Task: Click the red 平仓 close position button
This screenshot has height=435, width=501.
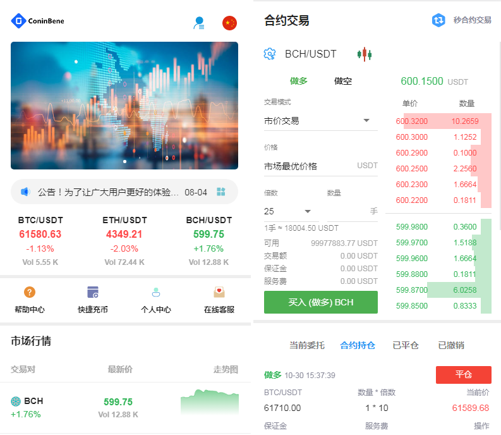Action: [463, 374]
